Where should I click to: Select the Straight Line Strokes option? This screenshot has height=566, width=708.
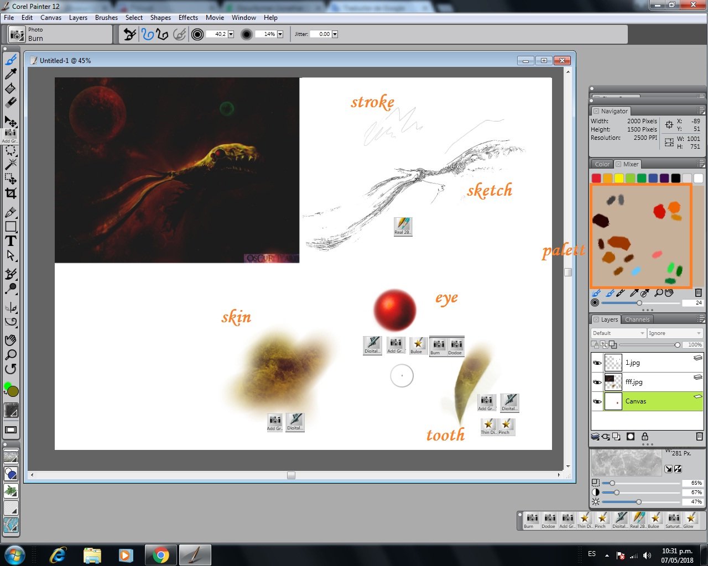point(162,34)
